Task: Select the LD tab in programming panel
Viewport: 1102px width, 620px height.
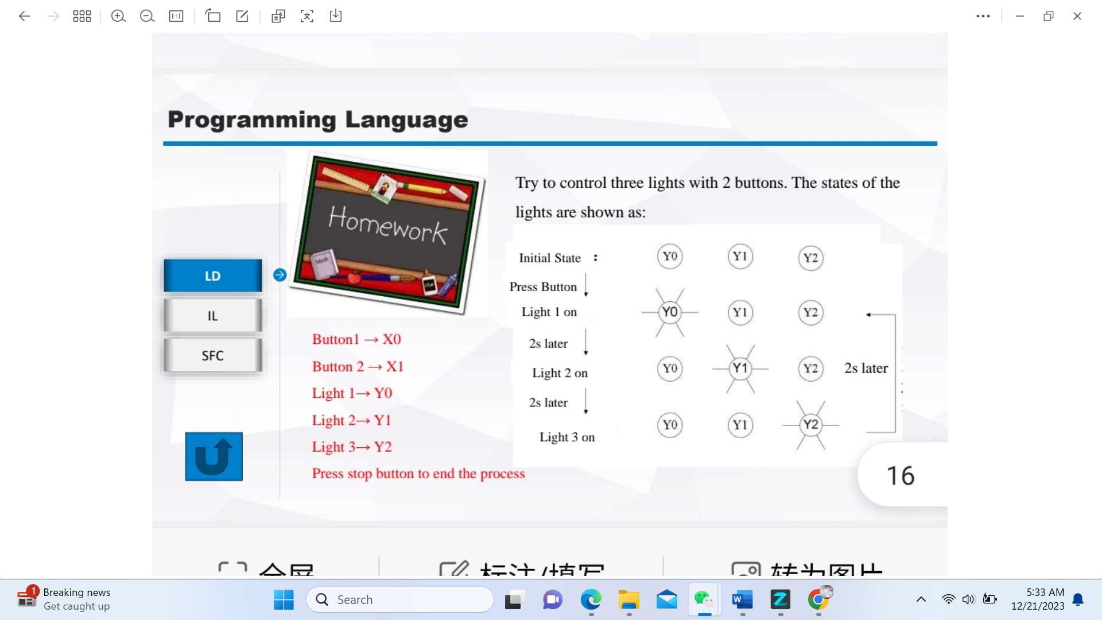Action: click(x=212, y=275)
